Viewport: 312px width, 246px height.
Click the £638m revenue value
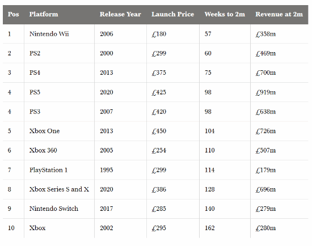click(x=265, y=112)
